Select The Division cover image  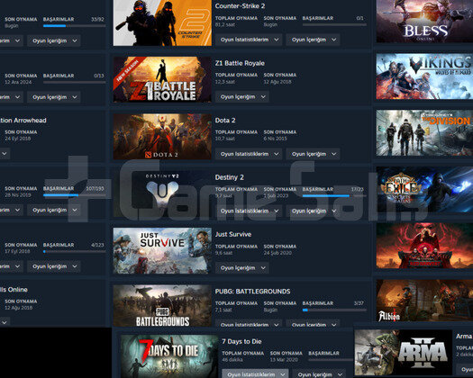pos(424,133)
